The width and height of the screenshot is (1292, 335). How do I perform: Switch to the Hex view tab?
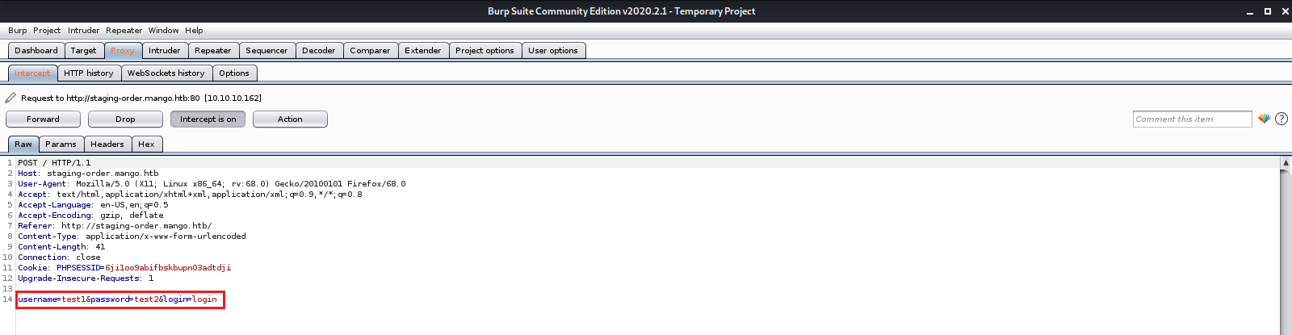coord(146,144)
